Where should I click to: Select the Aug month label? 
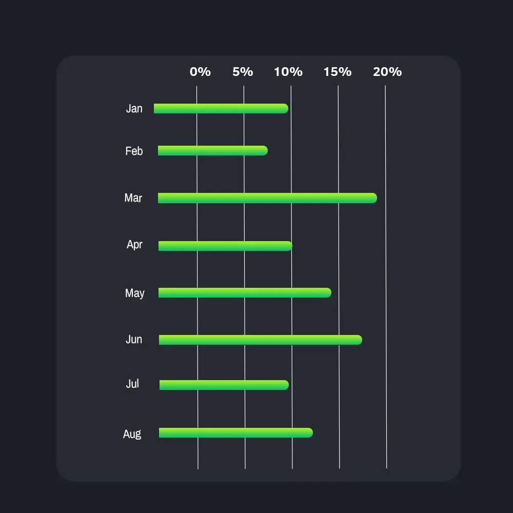132,434
